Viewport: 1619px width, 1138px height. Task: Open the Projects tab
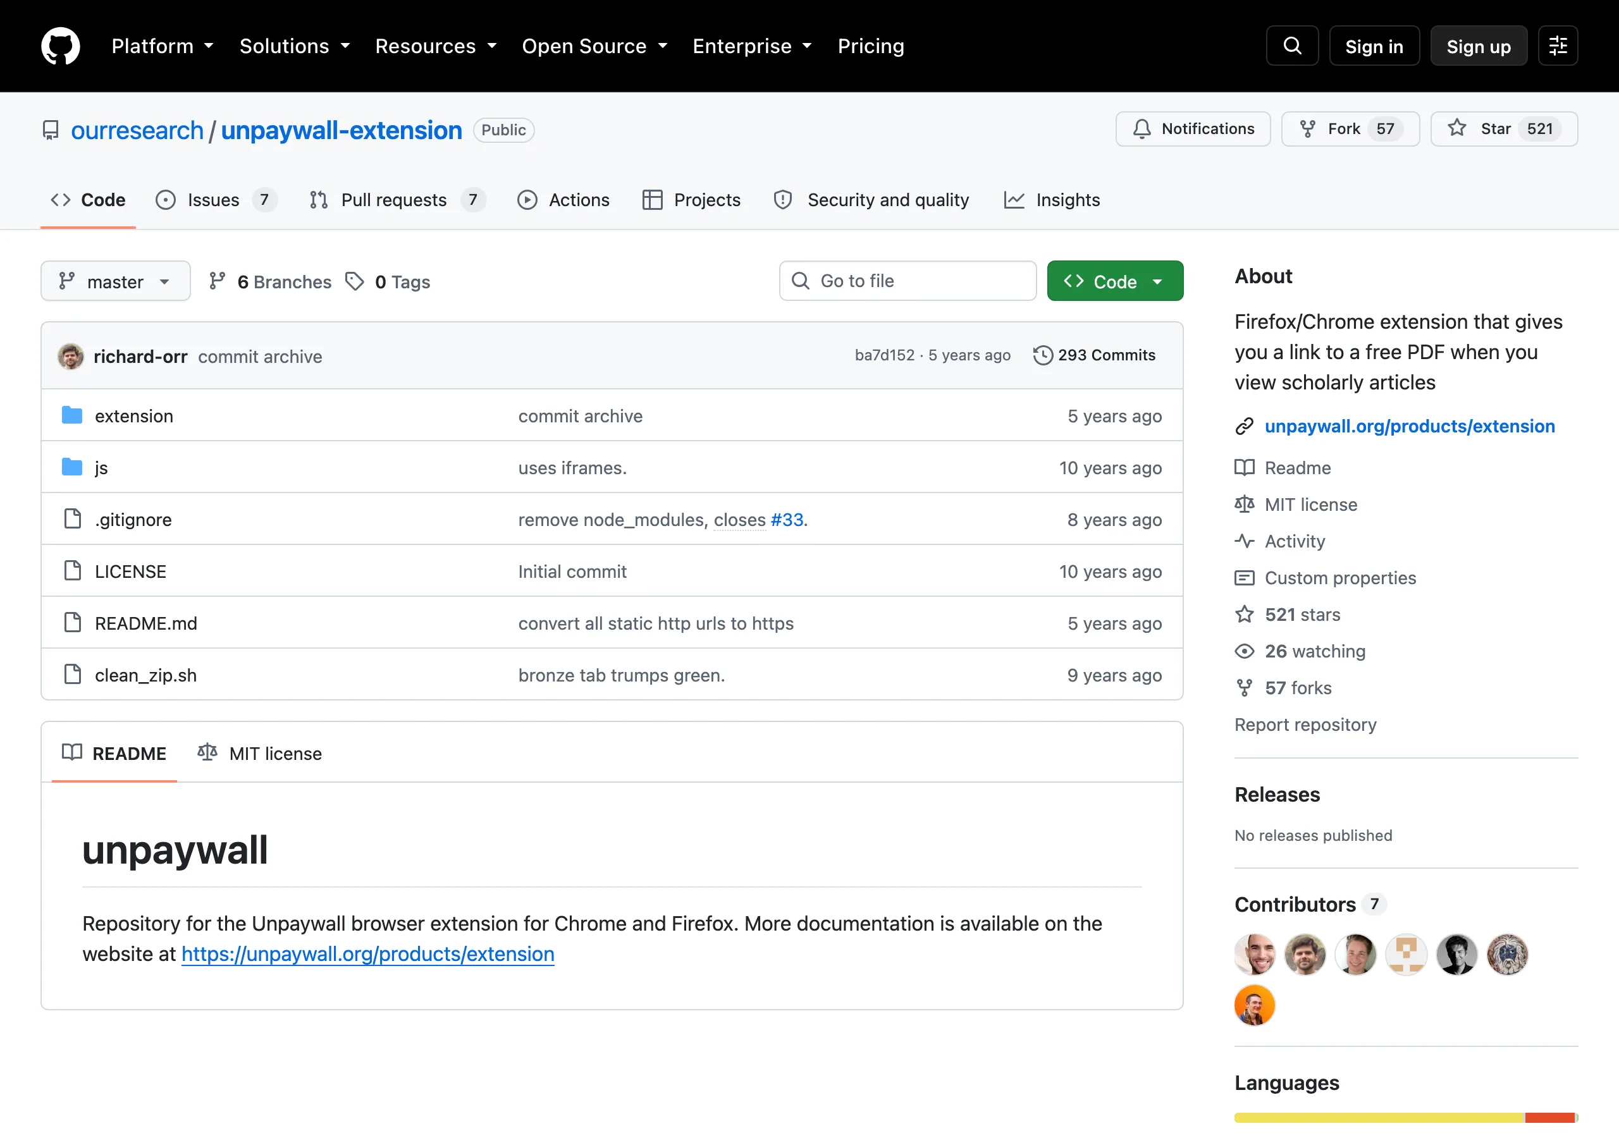click(692, 200)
